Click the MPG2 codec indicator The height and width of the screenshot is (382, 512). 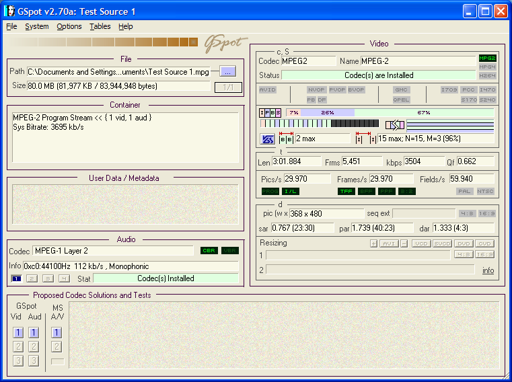tap(488, 58)
